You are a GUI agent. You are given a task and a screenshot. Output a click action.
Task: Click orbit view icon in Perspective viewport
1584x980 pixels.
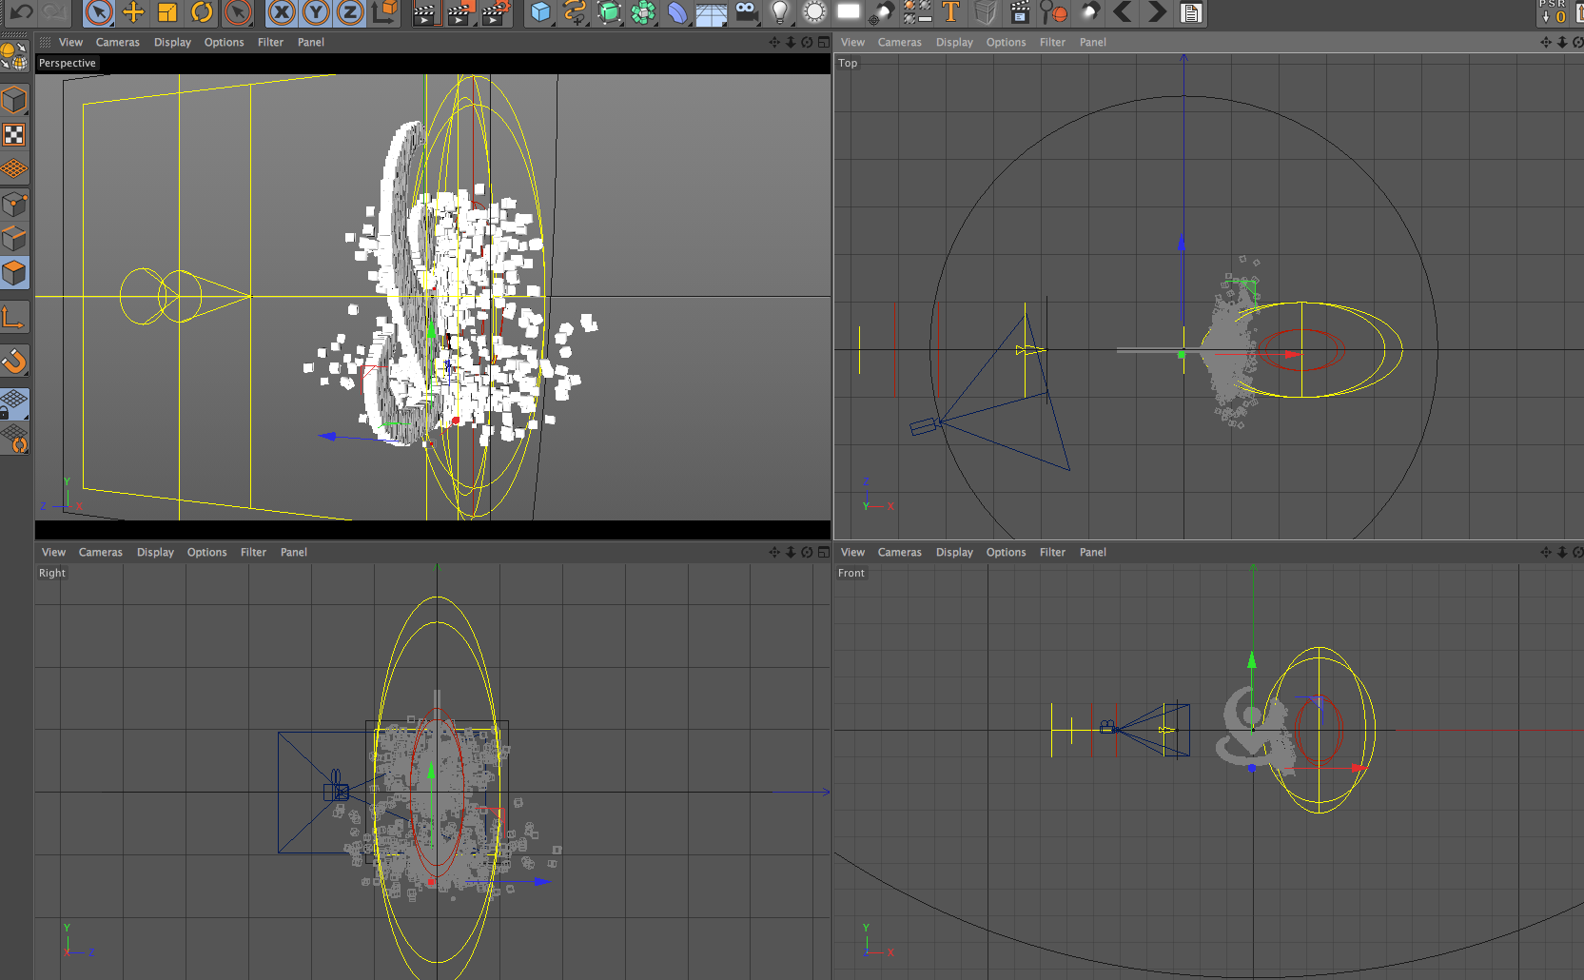[x=807, y=42]
